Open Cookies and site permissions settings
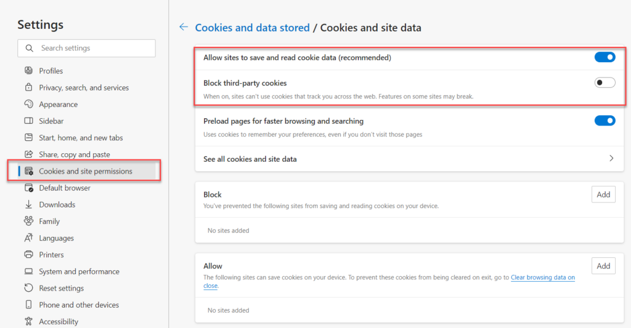 tap(85, 171)
